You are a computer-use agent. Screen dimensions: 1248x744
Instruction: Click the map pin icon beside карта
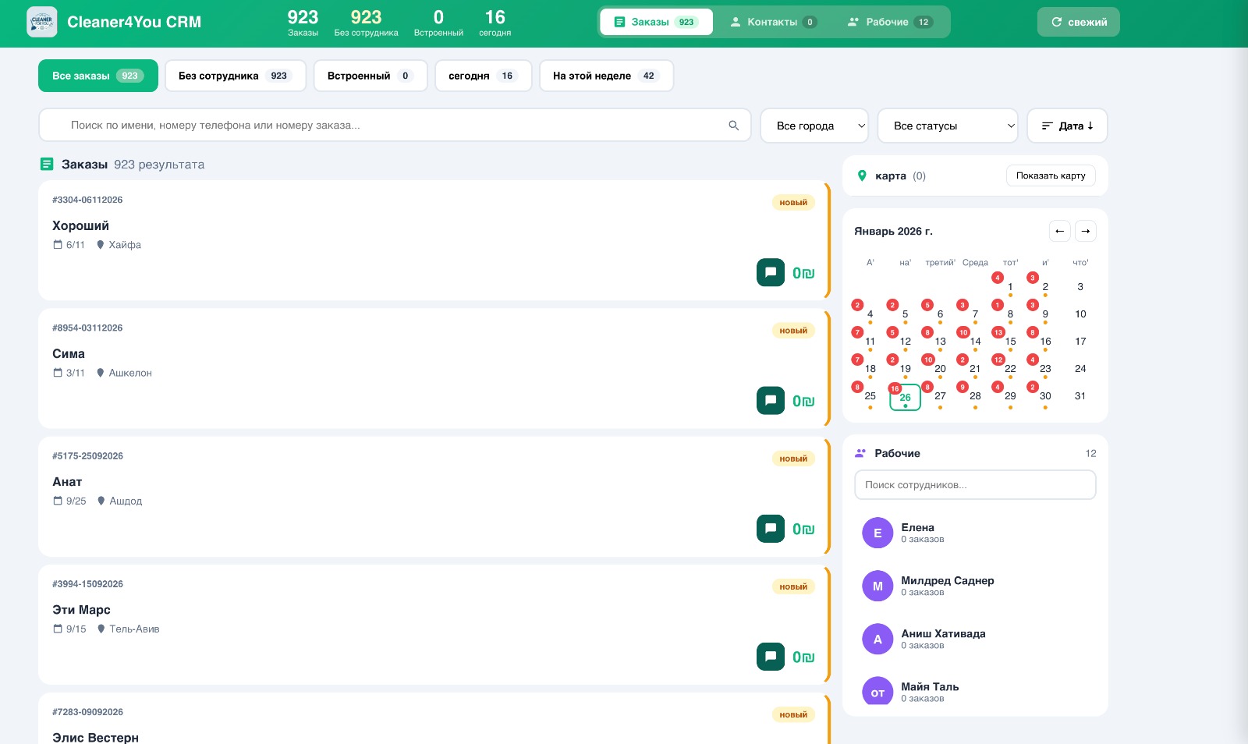click(x=862, y=175)
